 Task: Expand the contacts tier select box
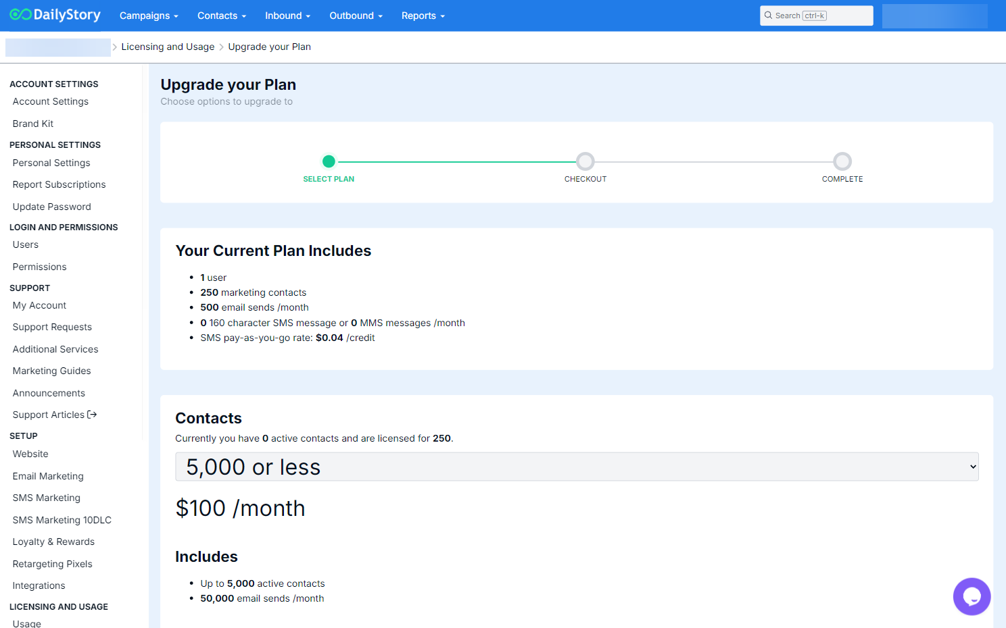pyautogui.click(x=576, y=467)
